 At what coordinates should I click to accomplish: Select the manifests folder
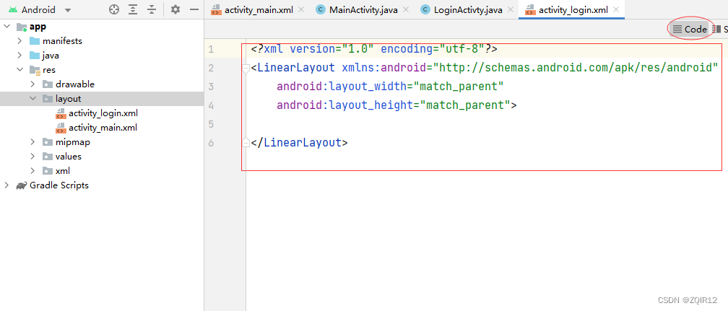point(62,41)
